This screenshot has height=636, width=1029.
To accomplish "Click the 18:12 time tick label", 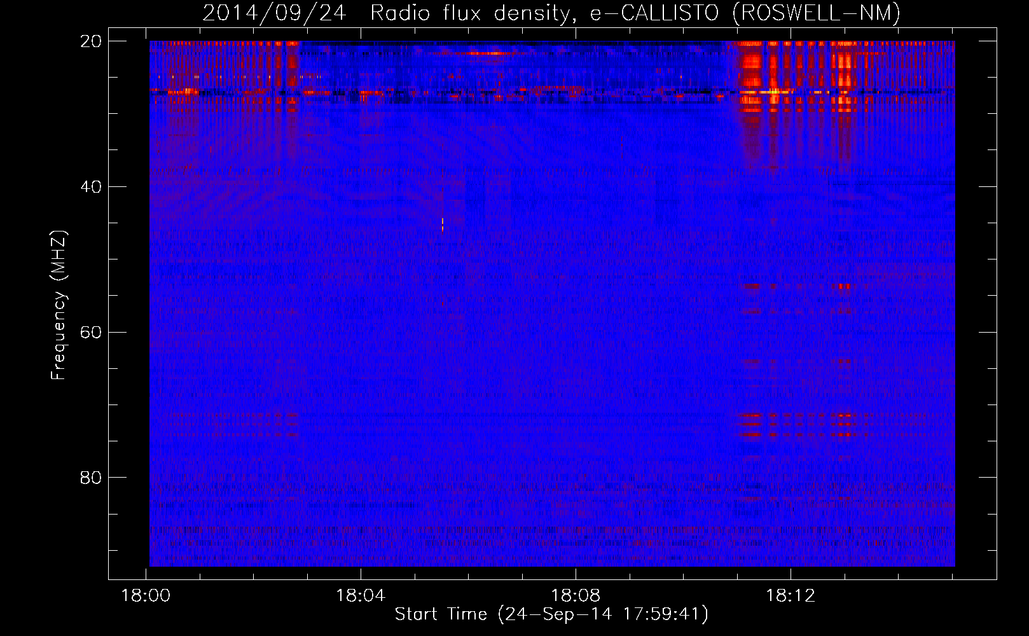I will tap(791, 596).
